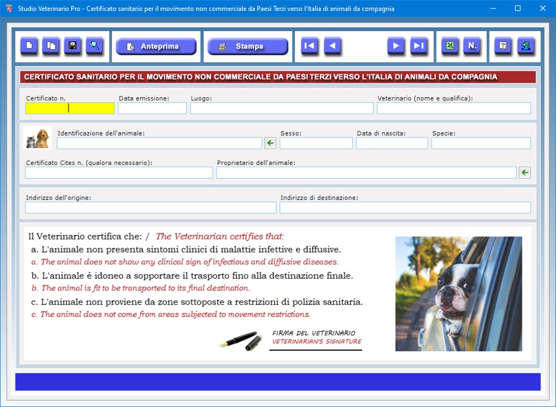Image resolution: width=556 pixels, height=407 pixels.
Task: Click 'Il Veterinario certifica che:' text
Action: click(x=85, y=236)
